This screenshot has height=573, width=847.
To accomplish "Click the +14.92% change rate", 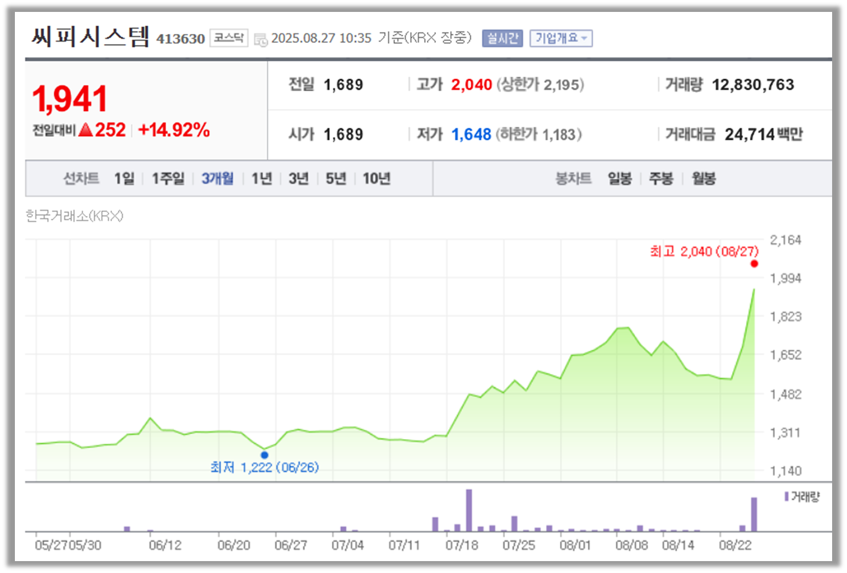I will coord(174,130).
